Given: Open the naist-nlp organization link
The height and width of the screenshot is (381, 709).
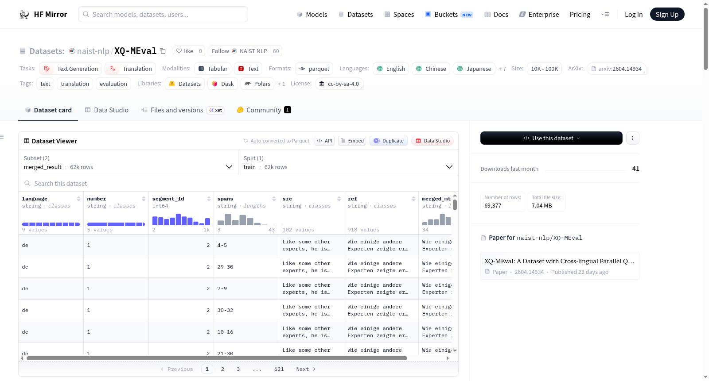Looking at the screenshot, I should [93, 51].
